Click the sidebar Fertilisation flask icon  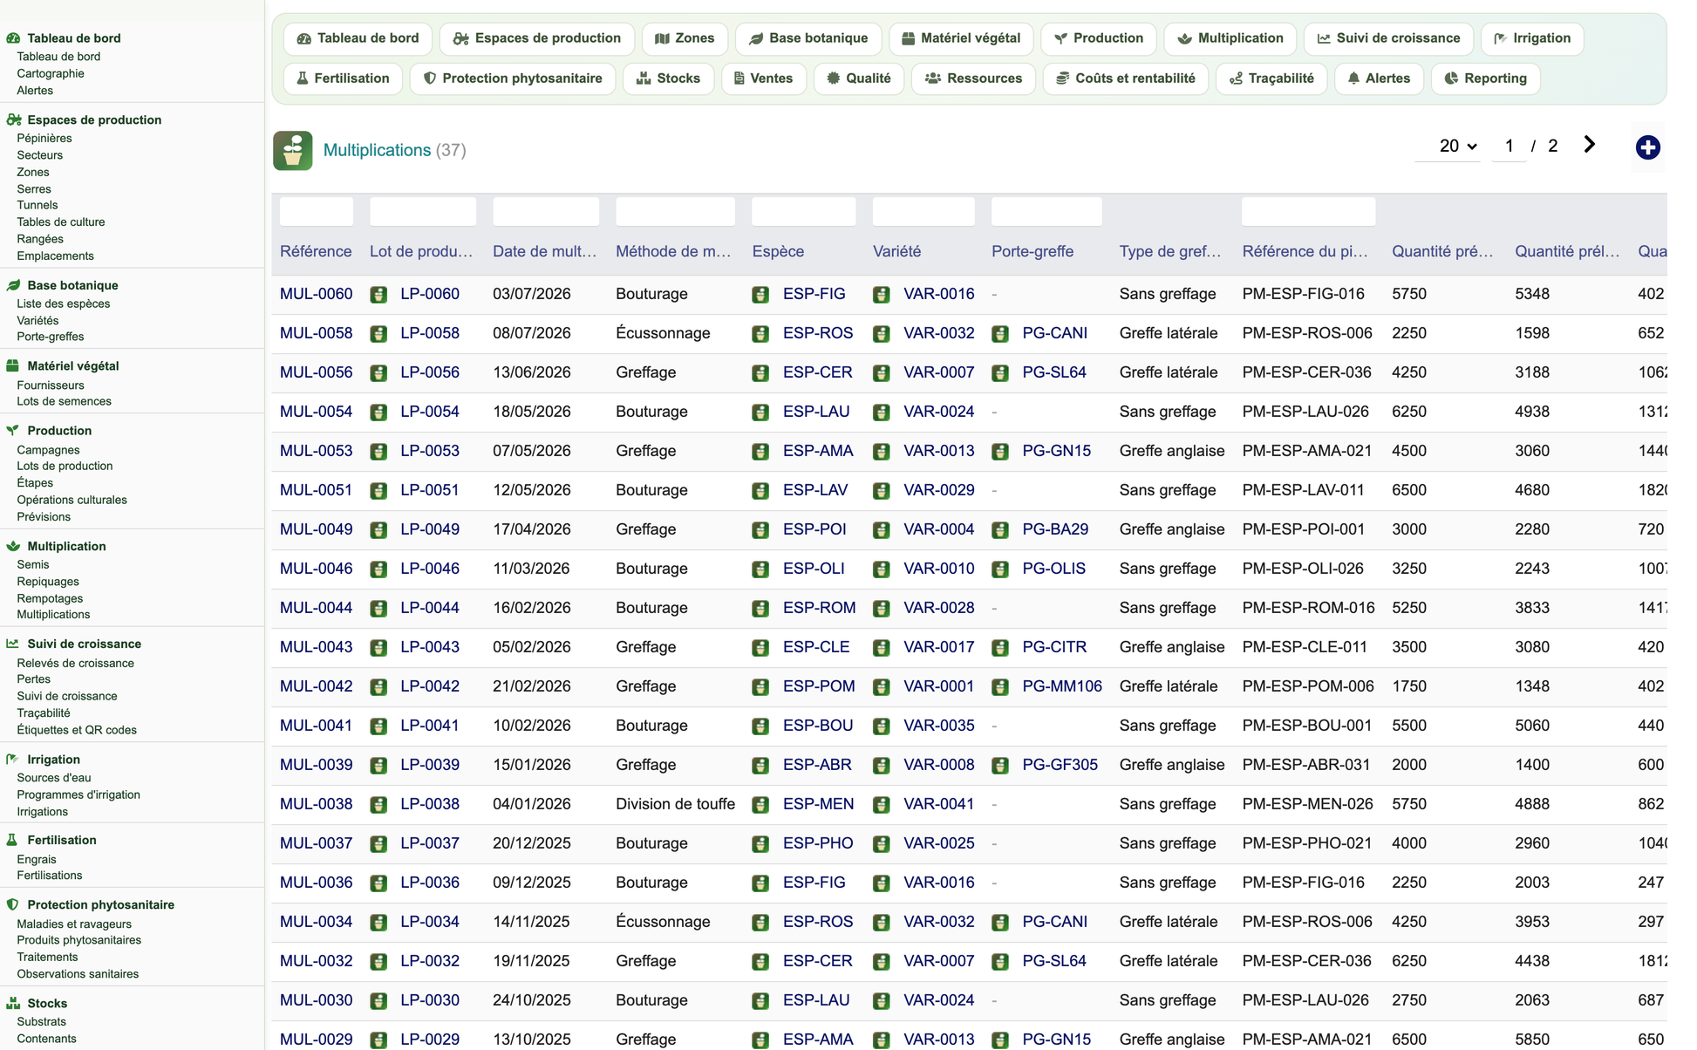pos(13,840)
